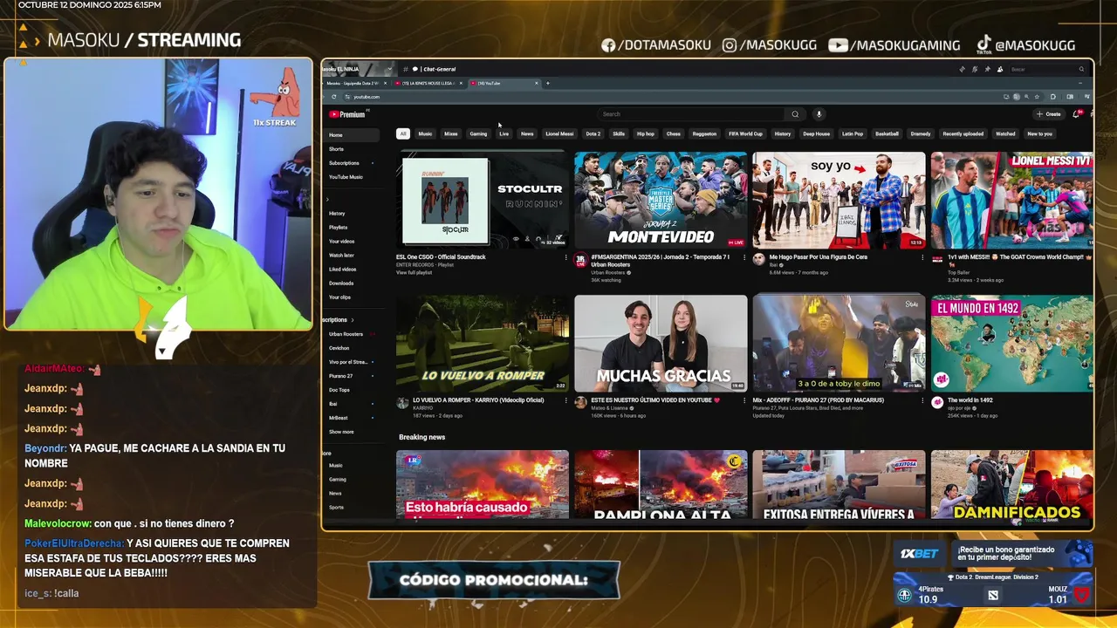Start voice search with microphone icon
Image resolution: width=1117 pixels, height=628 pixels.
click(819, 114)
